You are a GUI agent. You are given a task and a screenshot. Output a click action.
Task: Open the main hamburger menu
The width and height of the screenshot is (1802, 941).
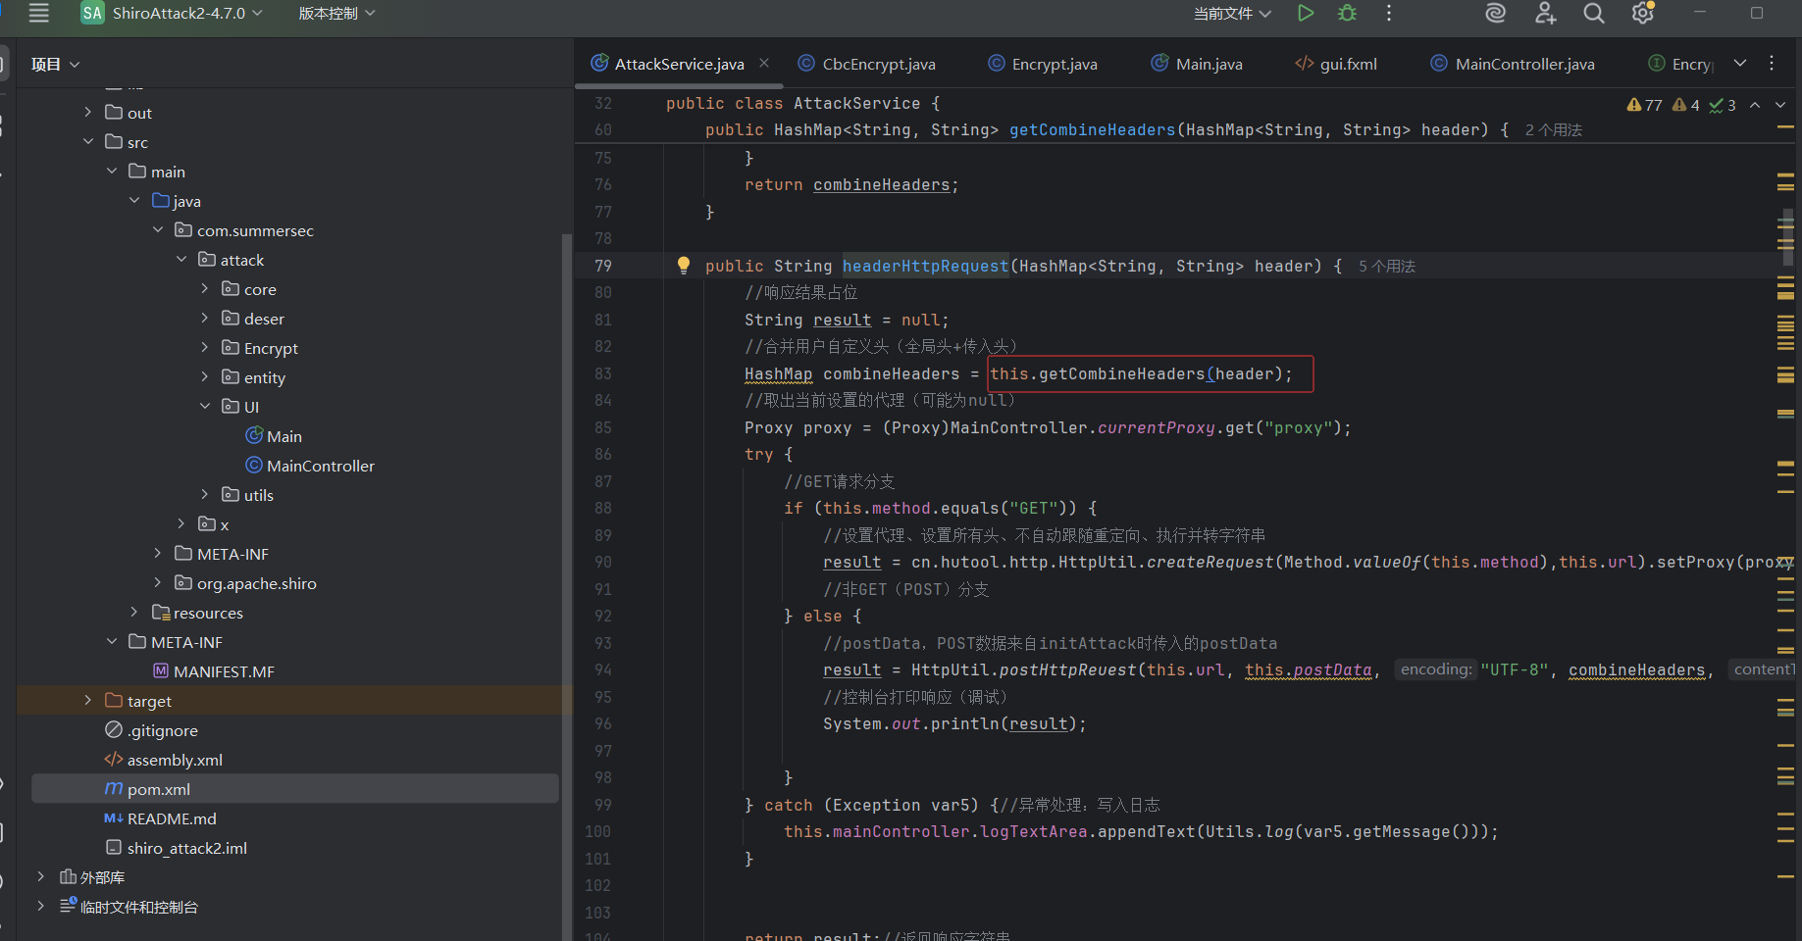point(39,14)
